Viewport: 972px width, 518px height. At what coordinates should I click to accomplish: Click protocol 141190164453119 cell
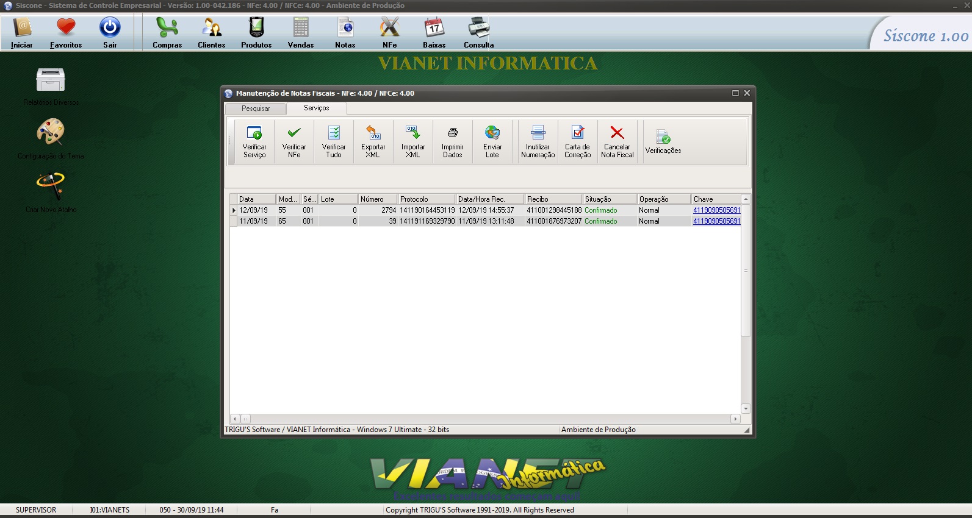click(x=427, y=210)
